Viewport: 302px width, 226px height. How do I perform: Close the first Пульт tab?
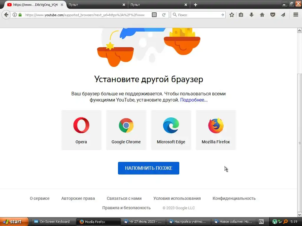pyautogui.click(x=124, y=5)
